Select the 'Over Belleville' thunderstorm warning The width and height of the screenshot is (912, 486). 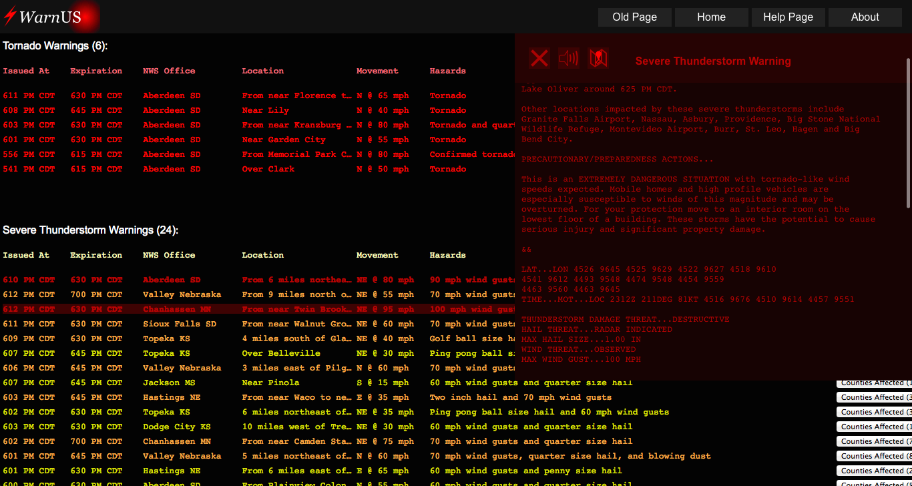point(281,353)
